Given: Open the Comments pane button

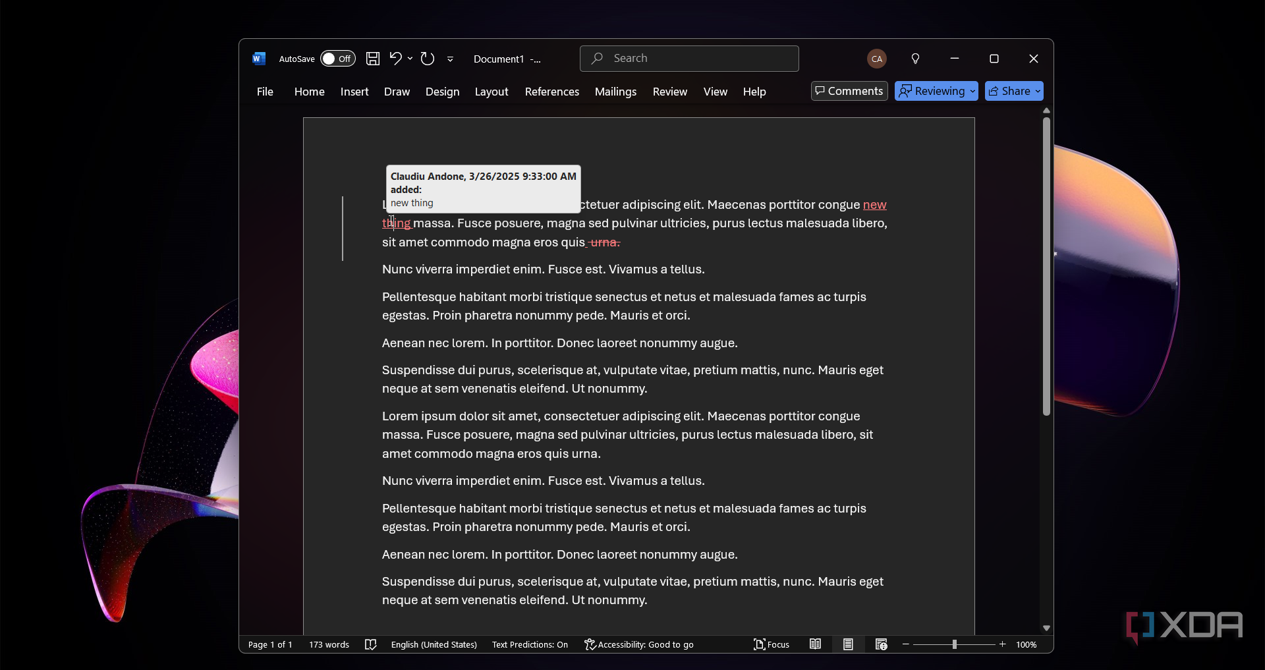Looking at the screenshot, I should point(849,91).
